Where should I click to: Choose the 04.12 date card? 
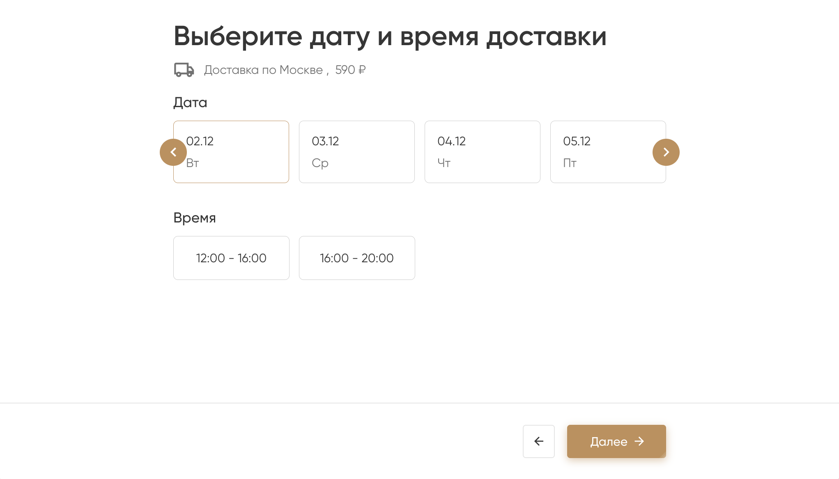[482, 152]
